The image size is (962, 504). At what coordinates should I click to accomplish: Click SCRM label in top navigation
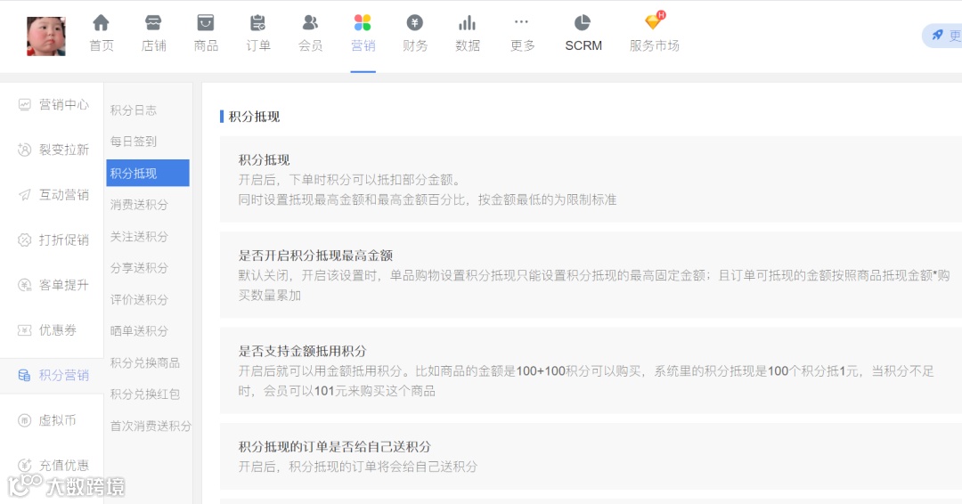tap(583, 46)
